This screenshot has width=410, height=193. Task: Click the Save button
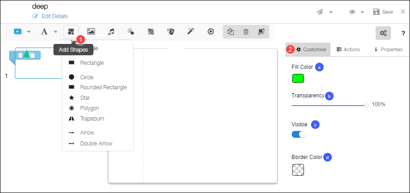383,12
